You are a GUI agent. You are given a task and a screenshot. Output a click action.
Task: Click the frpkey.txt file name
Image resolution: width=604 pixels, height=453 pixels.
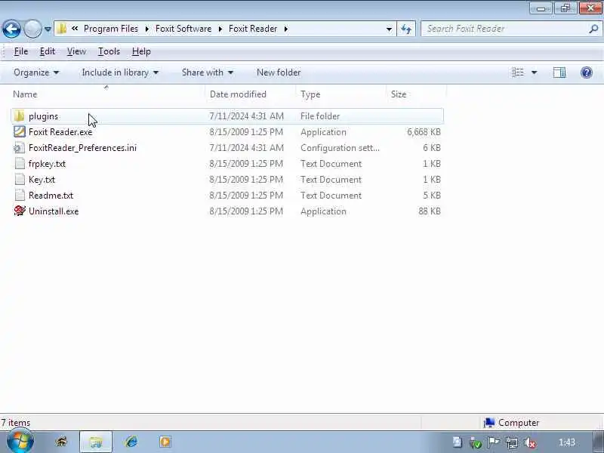[x=47, y=164]
